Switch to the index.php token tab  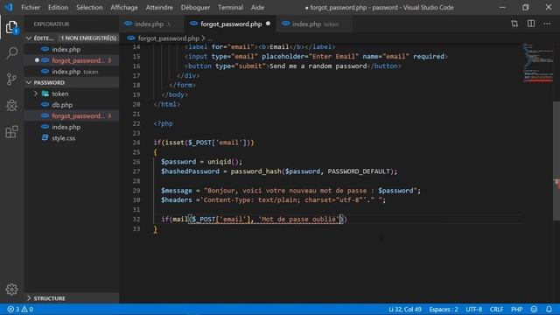coord(314,24)
